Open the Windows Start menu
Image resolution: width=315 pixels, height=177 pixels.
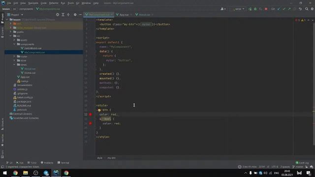(5, 173)
